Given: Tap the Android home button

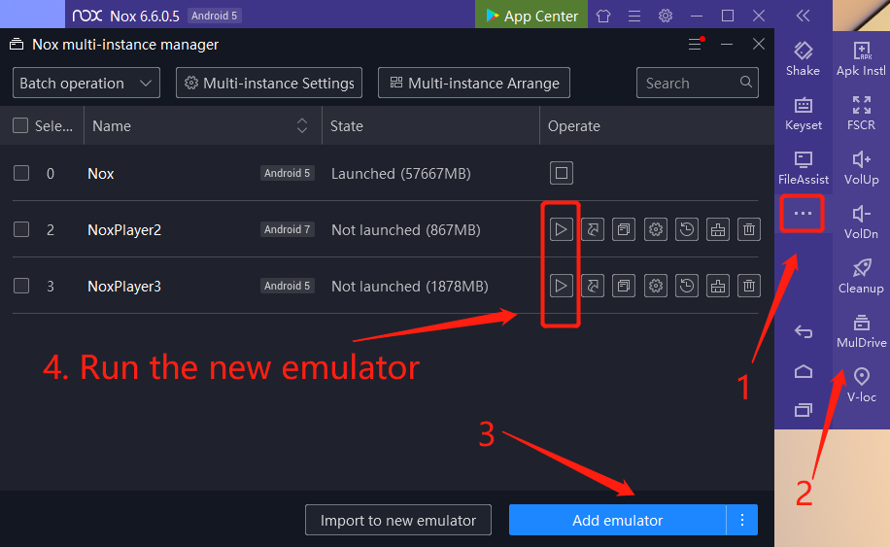Looking at the screenshot, I should 804,372.
